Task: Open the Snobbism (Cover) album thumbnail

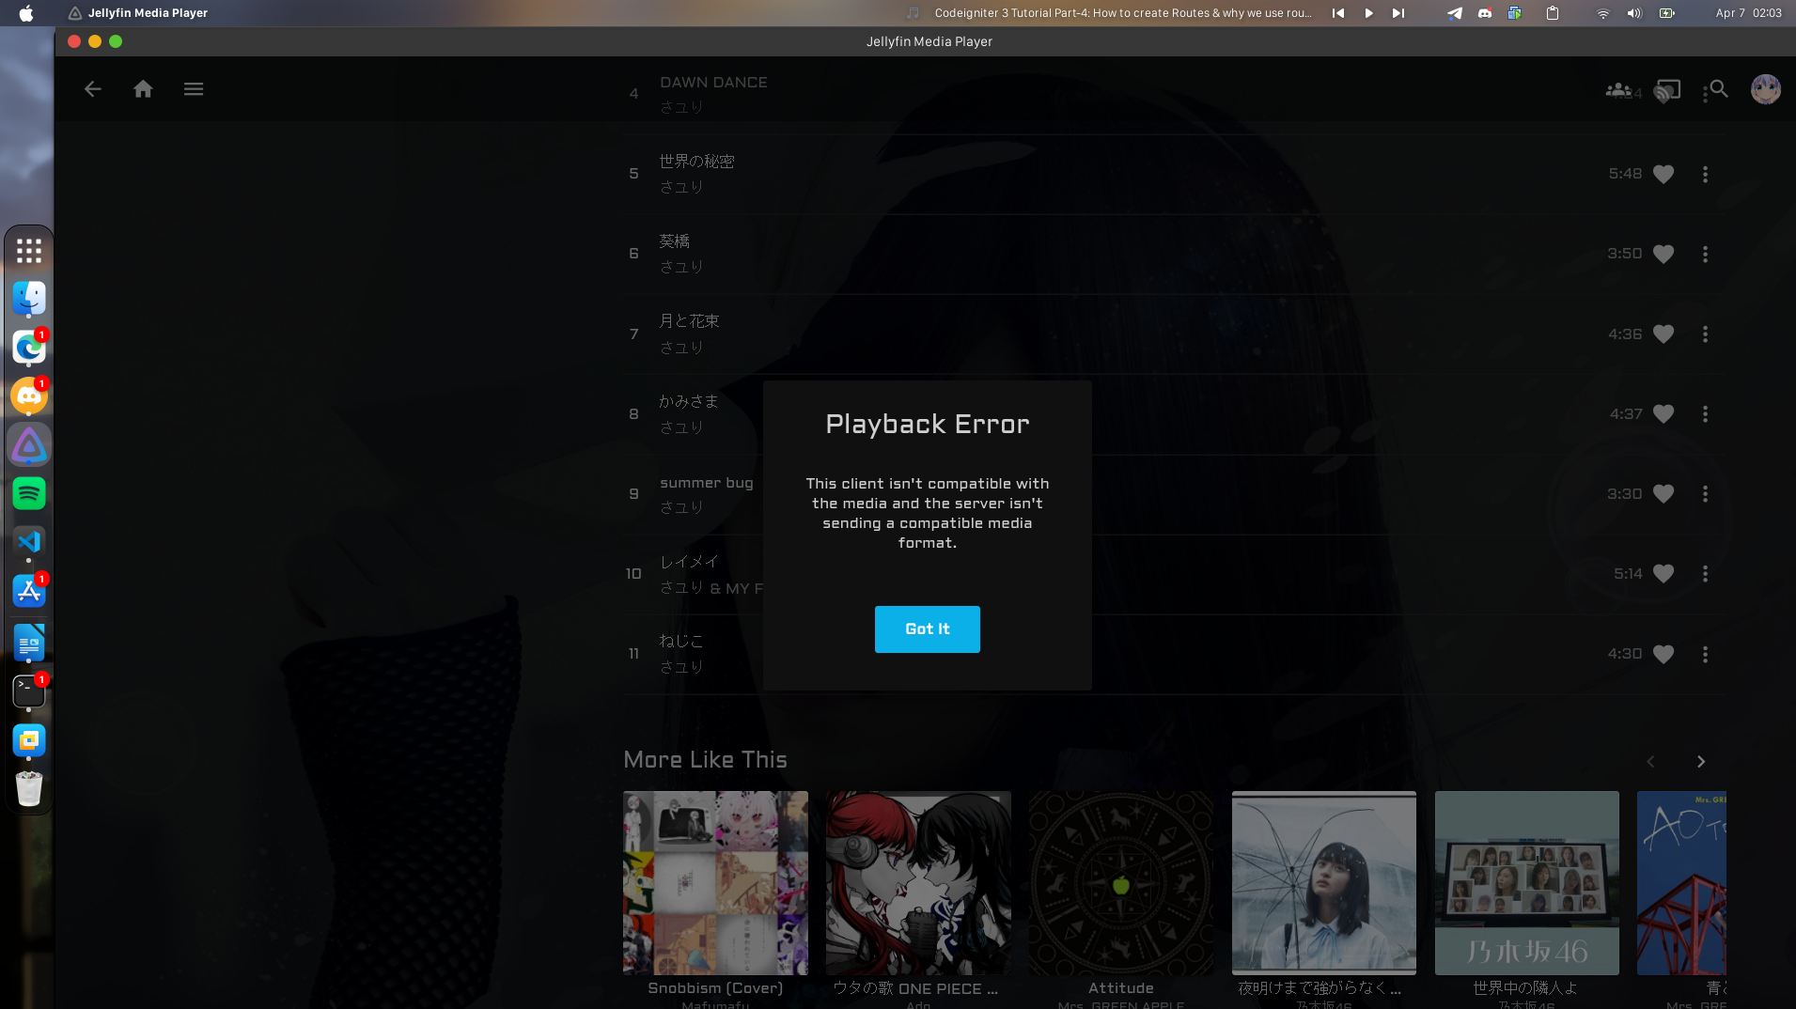Action: tap(715, 882)
